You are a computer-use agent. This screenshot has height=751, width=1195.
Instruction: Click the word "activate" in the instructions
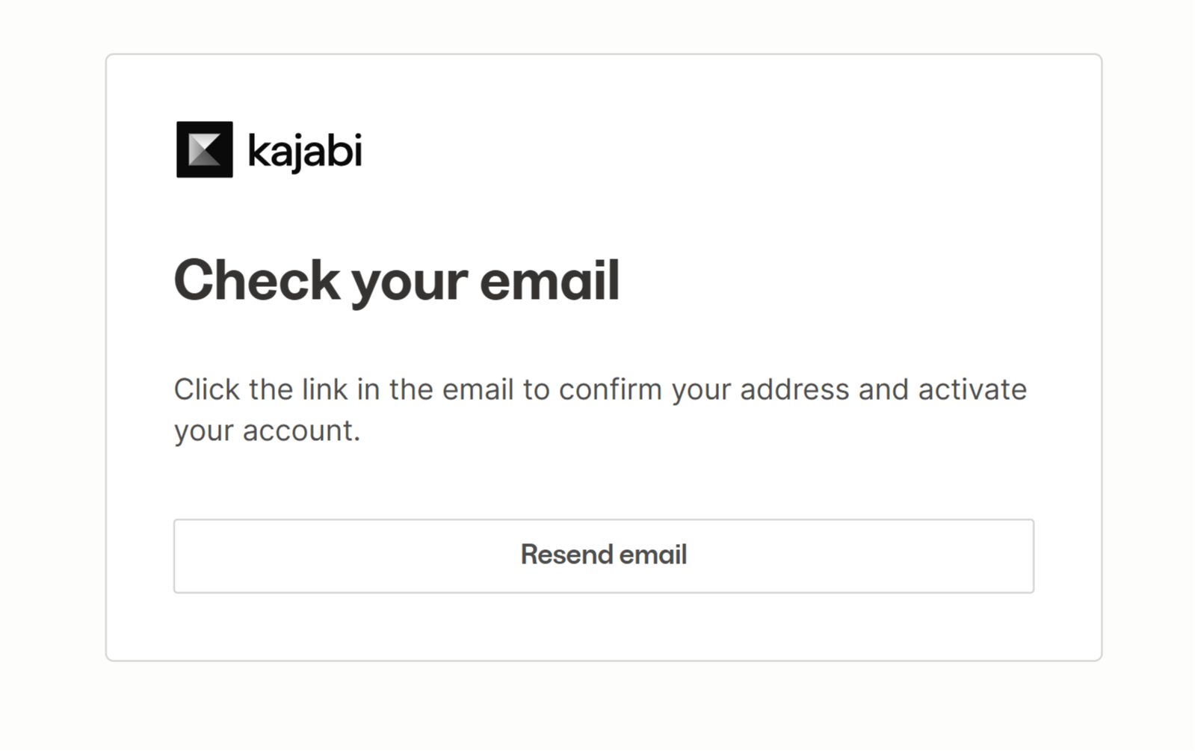[x=972, y=389]
